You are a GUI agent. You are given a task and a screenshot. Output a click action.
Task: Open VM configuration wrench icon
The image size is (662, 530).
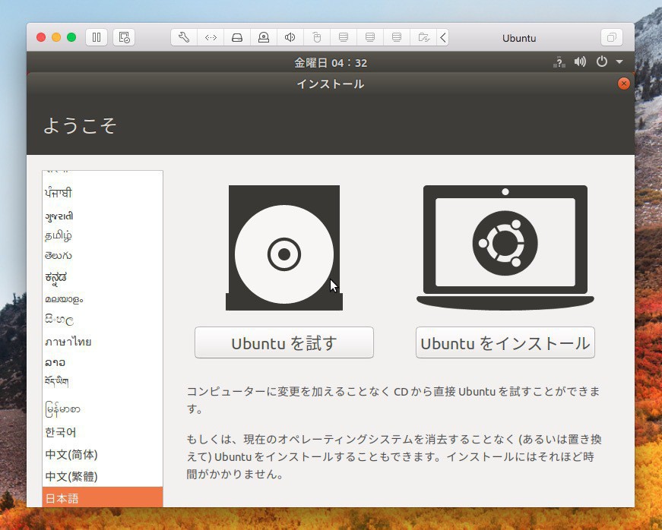pos(183,37)
